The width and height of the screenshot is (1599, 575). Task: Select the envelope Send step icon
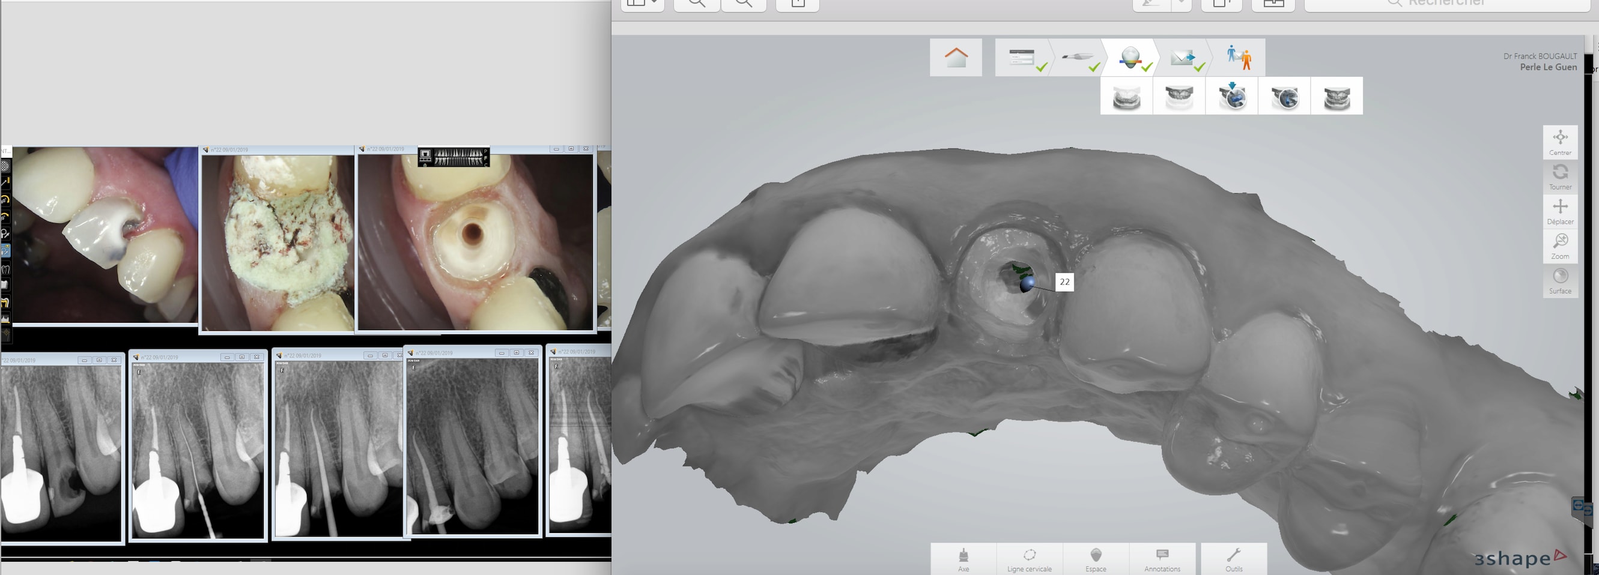click(x=1182, y=58)
